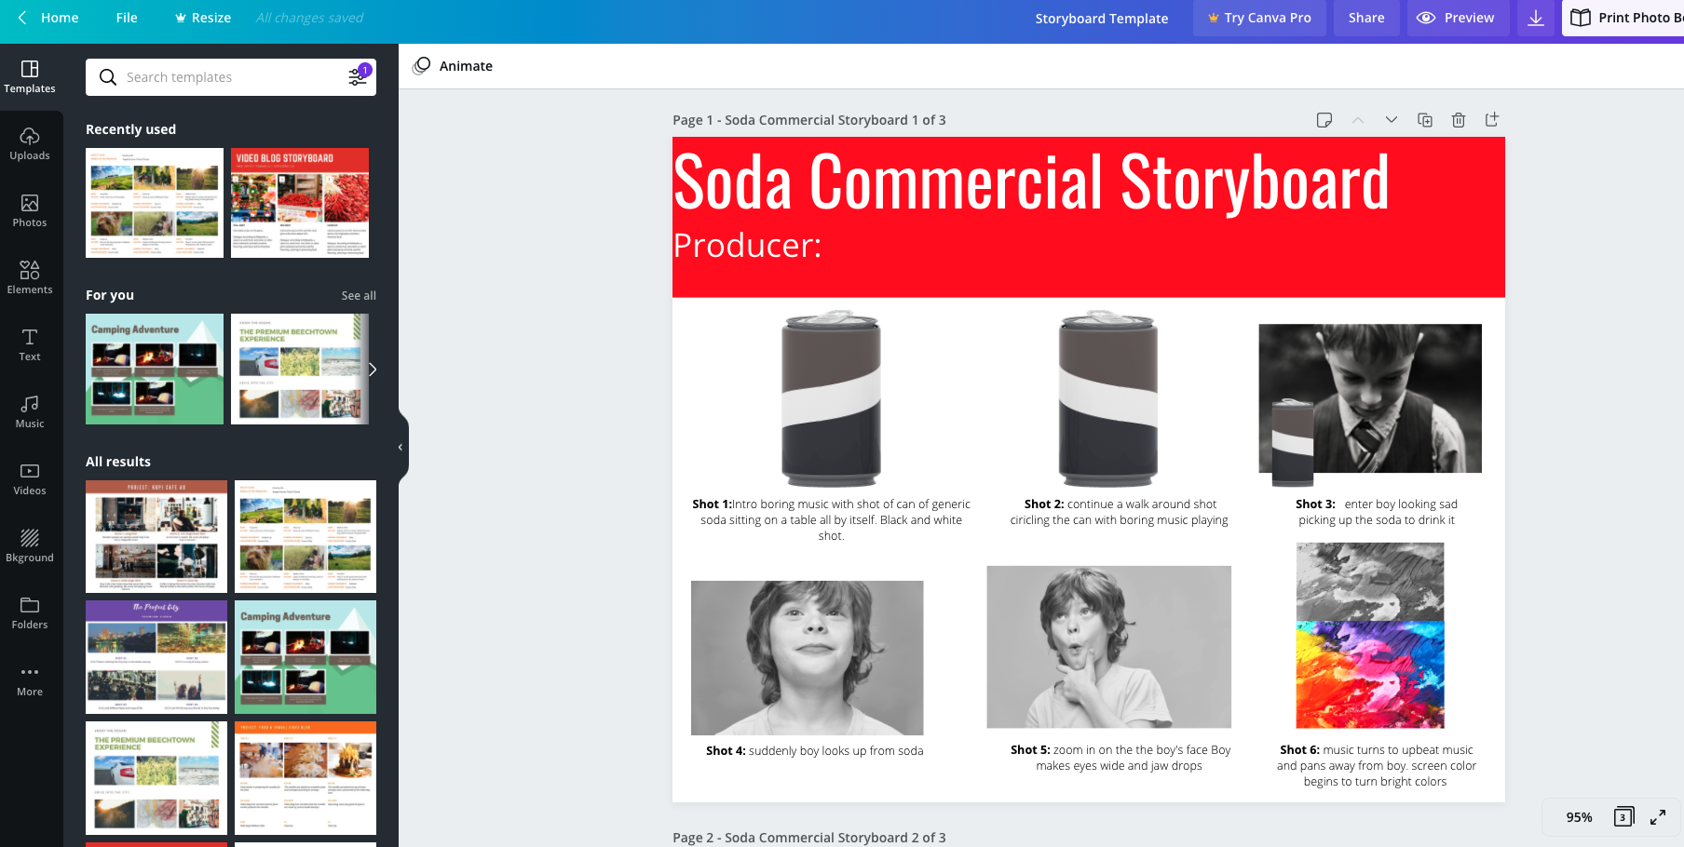Collapse the templates side panel
1684x847 pixels.
point(401,448)
